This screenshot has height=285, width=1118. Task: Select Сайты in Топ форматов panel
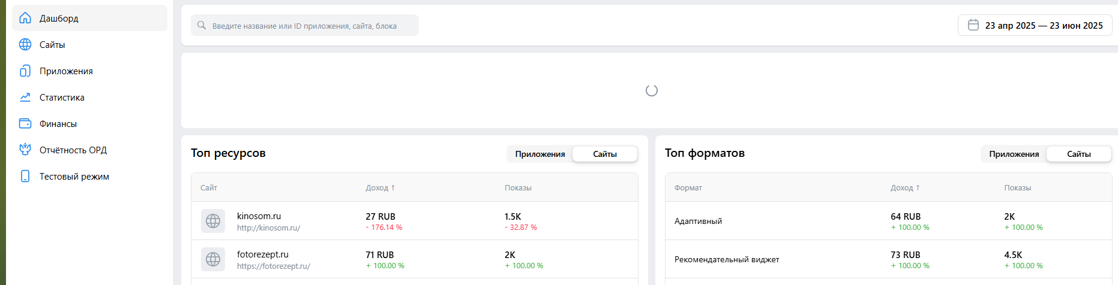pos(1079,154)
